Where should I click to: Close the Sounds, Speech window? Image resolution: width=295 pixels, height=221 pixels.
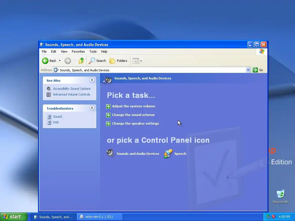pyautogui.click(x=264, y=45)
